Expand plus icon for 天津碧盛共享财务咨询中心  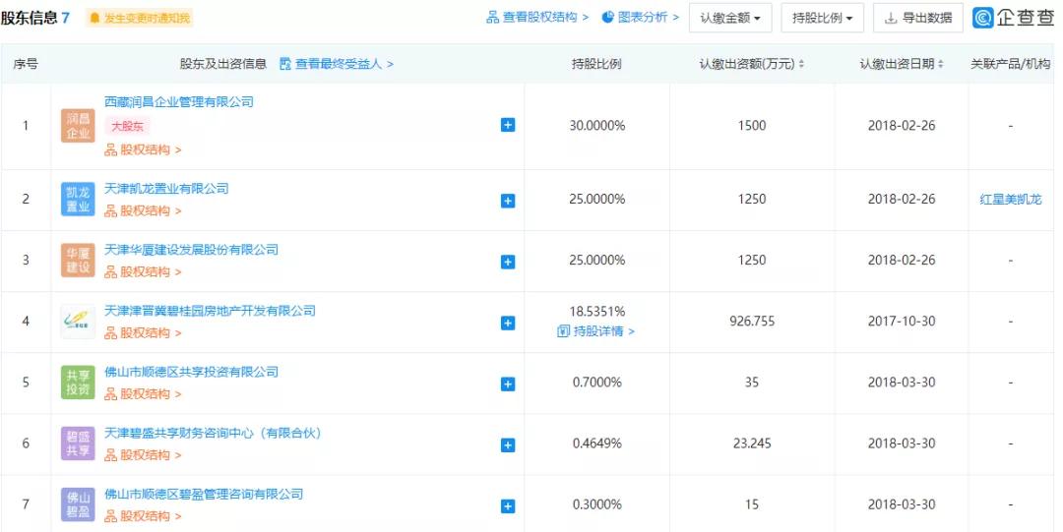[508, 444]
